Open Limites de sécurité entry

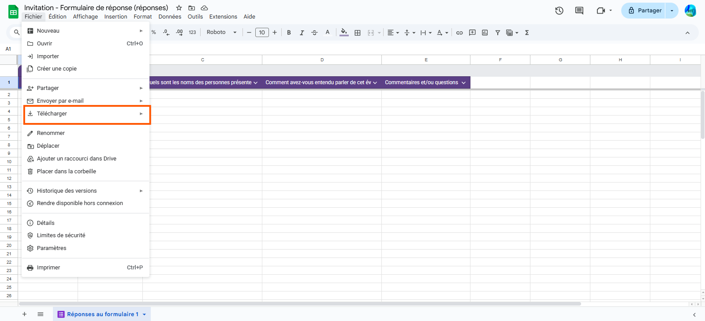coord(86,235)
